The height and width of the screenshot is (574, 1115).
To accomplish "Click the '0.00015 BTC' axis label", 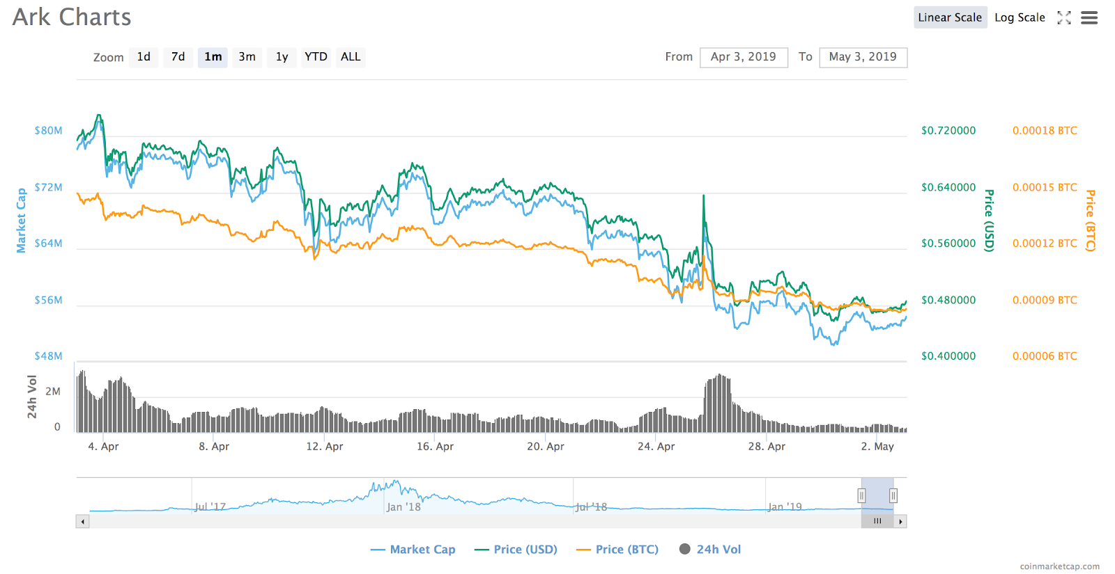I will tap(1045, 188).
